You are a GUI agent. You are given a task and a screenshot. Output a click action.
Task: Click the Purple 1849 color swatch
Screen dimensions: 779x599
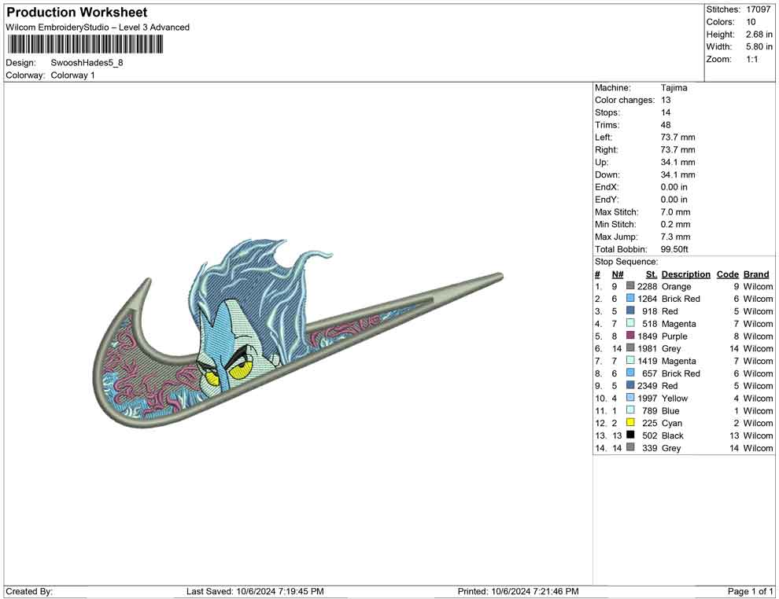point(630,336)
